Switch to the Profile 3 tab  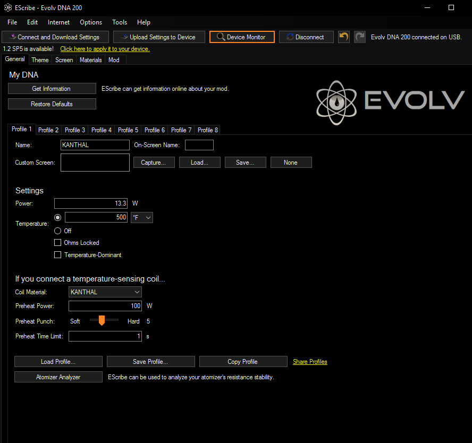pos(75,130)
